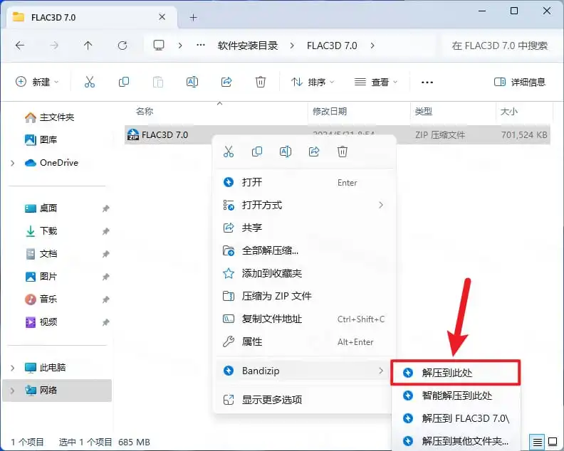Open the Bandizip submenu entry
The height and width of the screenshot is (451, 564).
click(x=304, y=371)
